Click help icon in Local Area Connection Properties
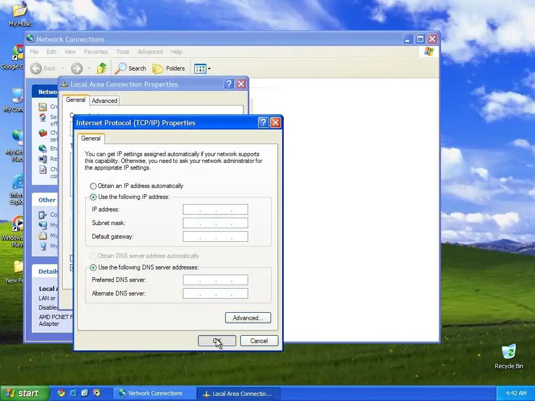 [x=229, y=84]
